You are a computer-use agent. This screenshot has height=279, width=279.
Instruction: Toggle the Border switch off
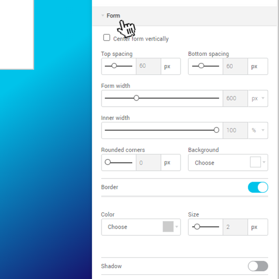pos(258,187)
